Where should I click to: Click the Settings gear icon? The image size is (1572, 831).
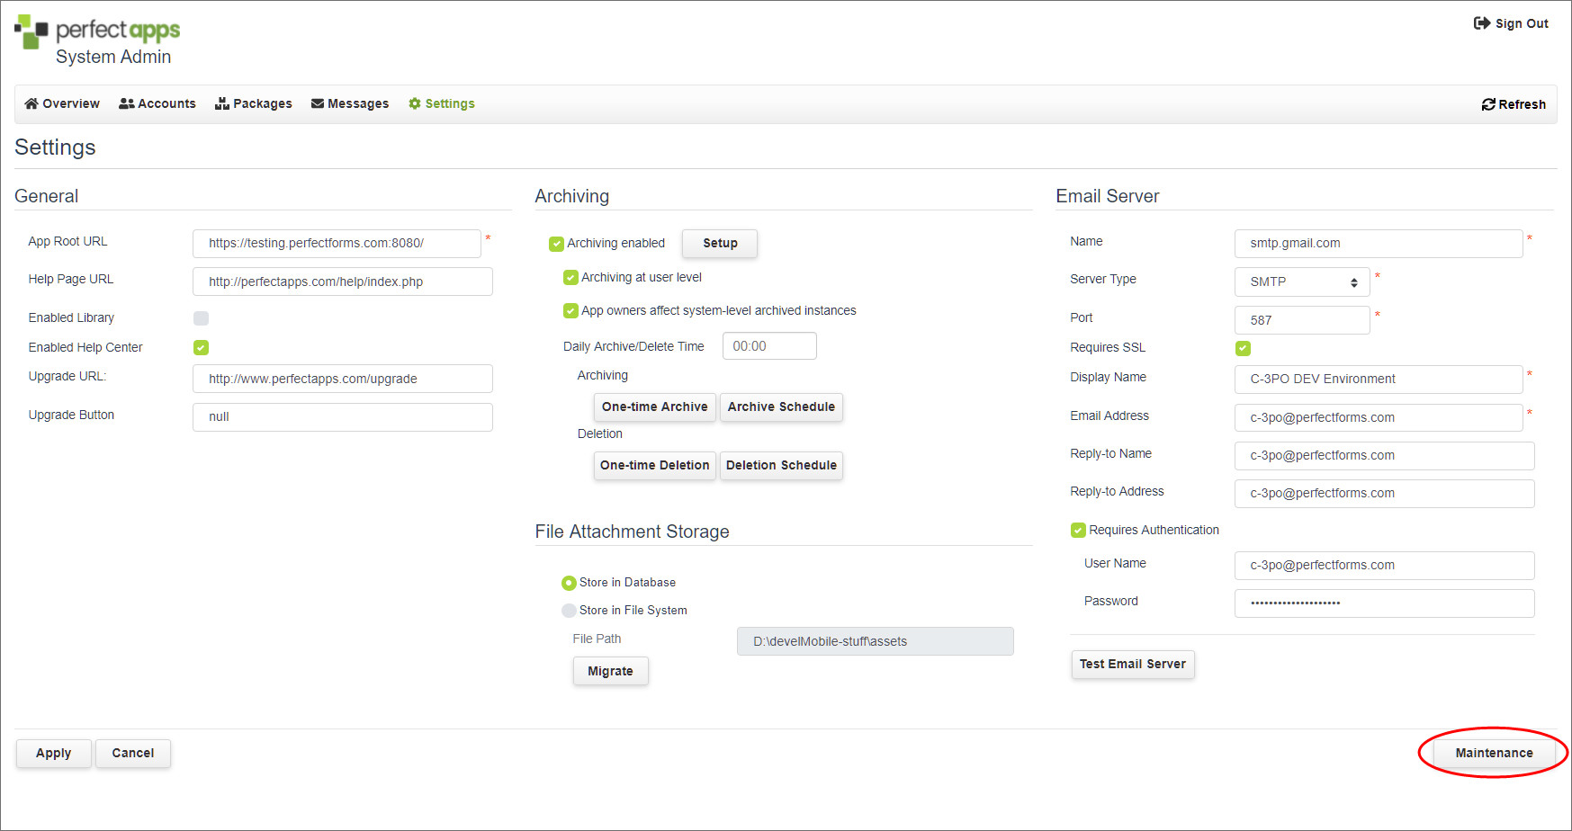pos(415,103)
